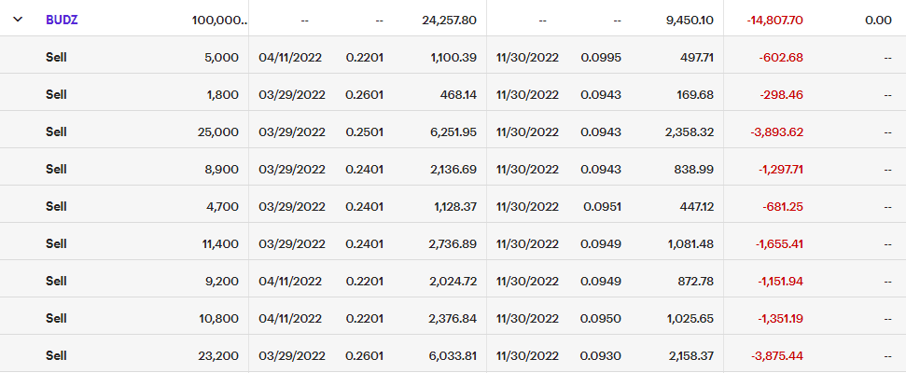Select the Sell row with 1,800 shares
Viewport: 906px width, 373px height.
tap(57, 94)
